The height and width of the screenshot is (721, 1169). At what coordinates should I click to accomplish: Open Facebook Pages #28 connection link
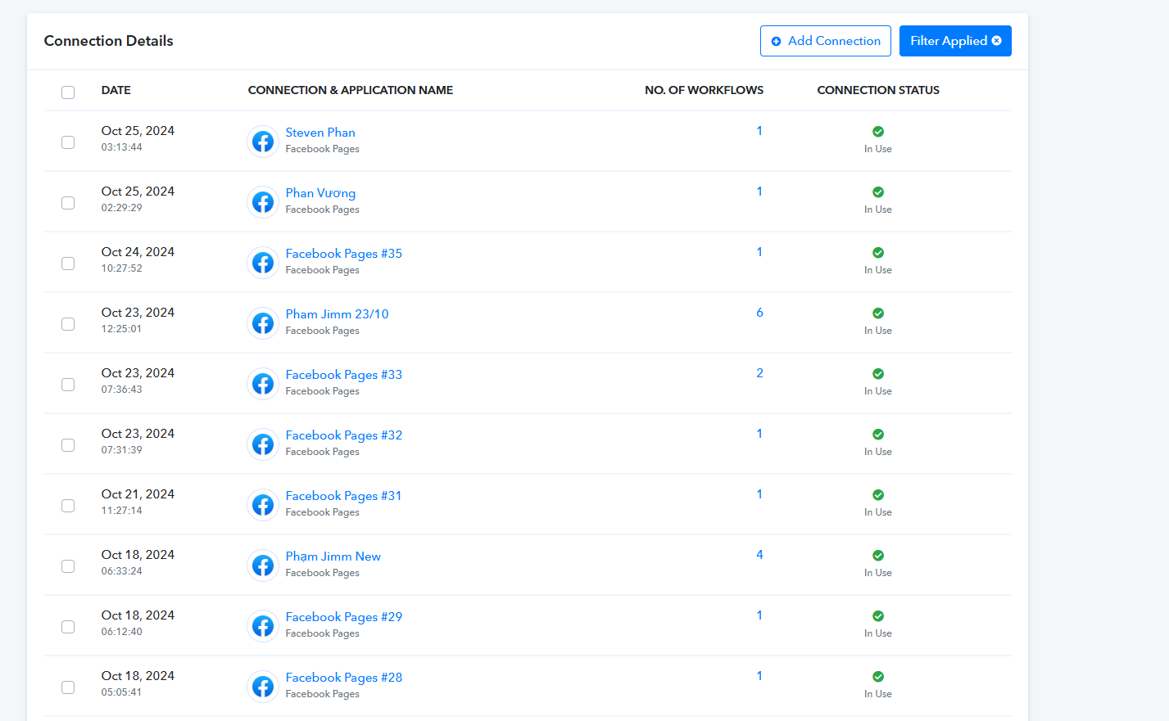[344, 678]
